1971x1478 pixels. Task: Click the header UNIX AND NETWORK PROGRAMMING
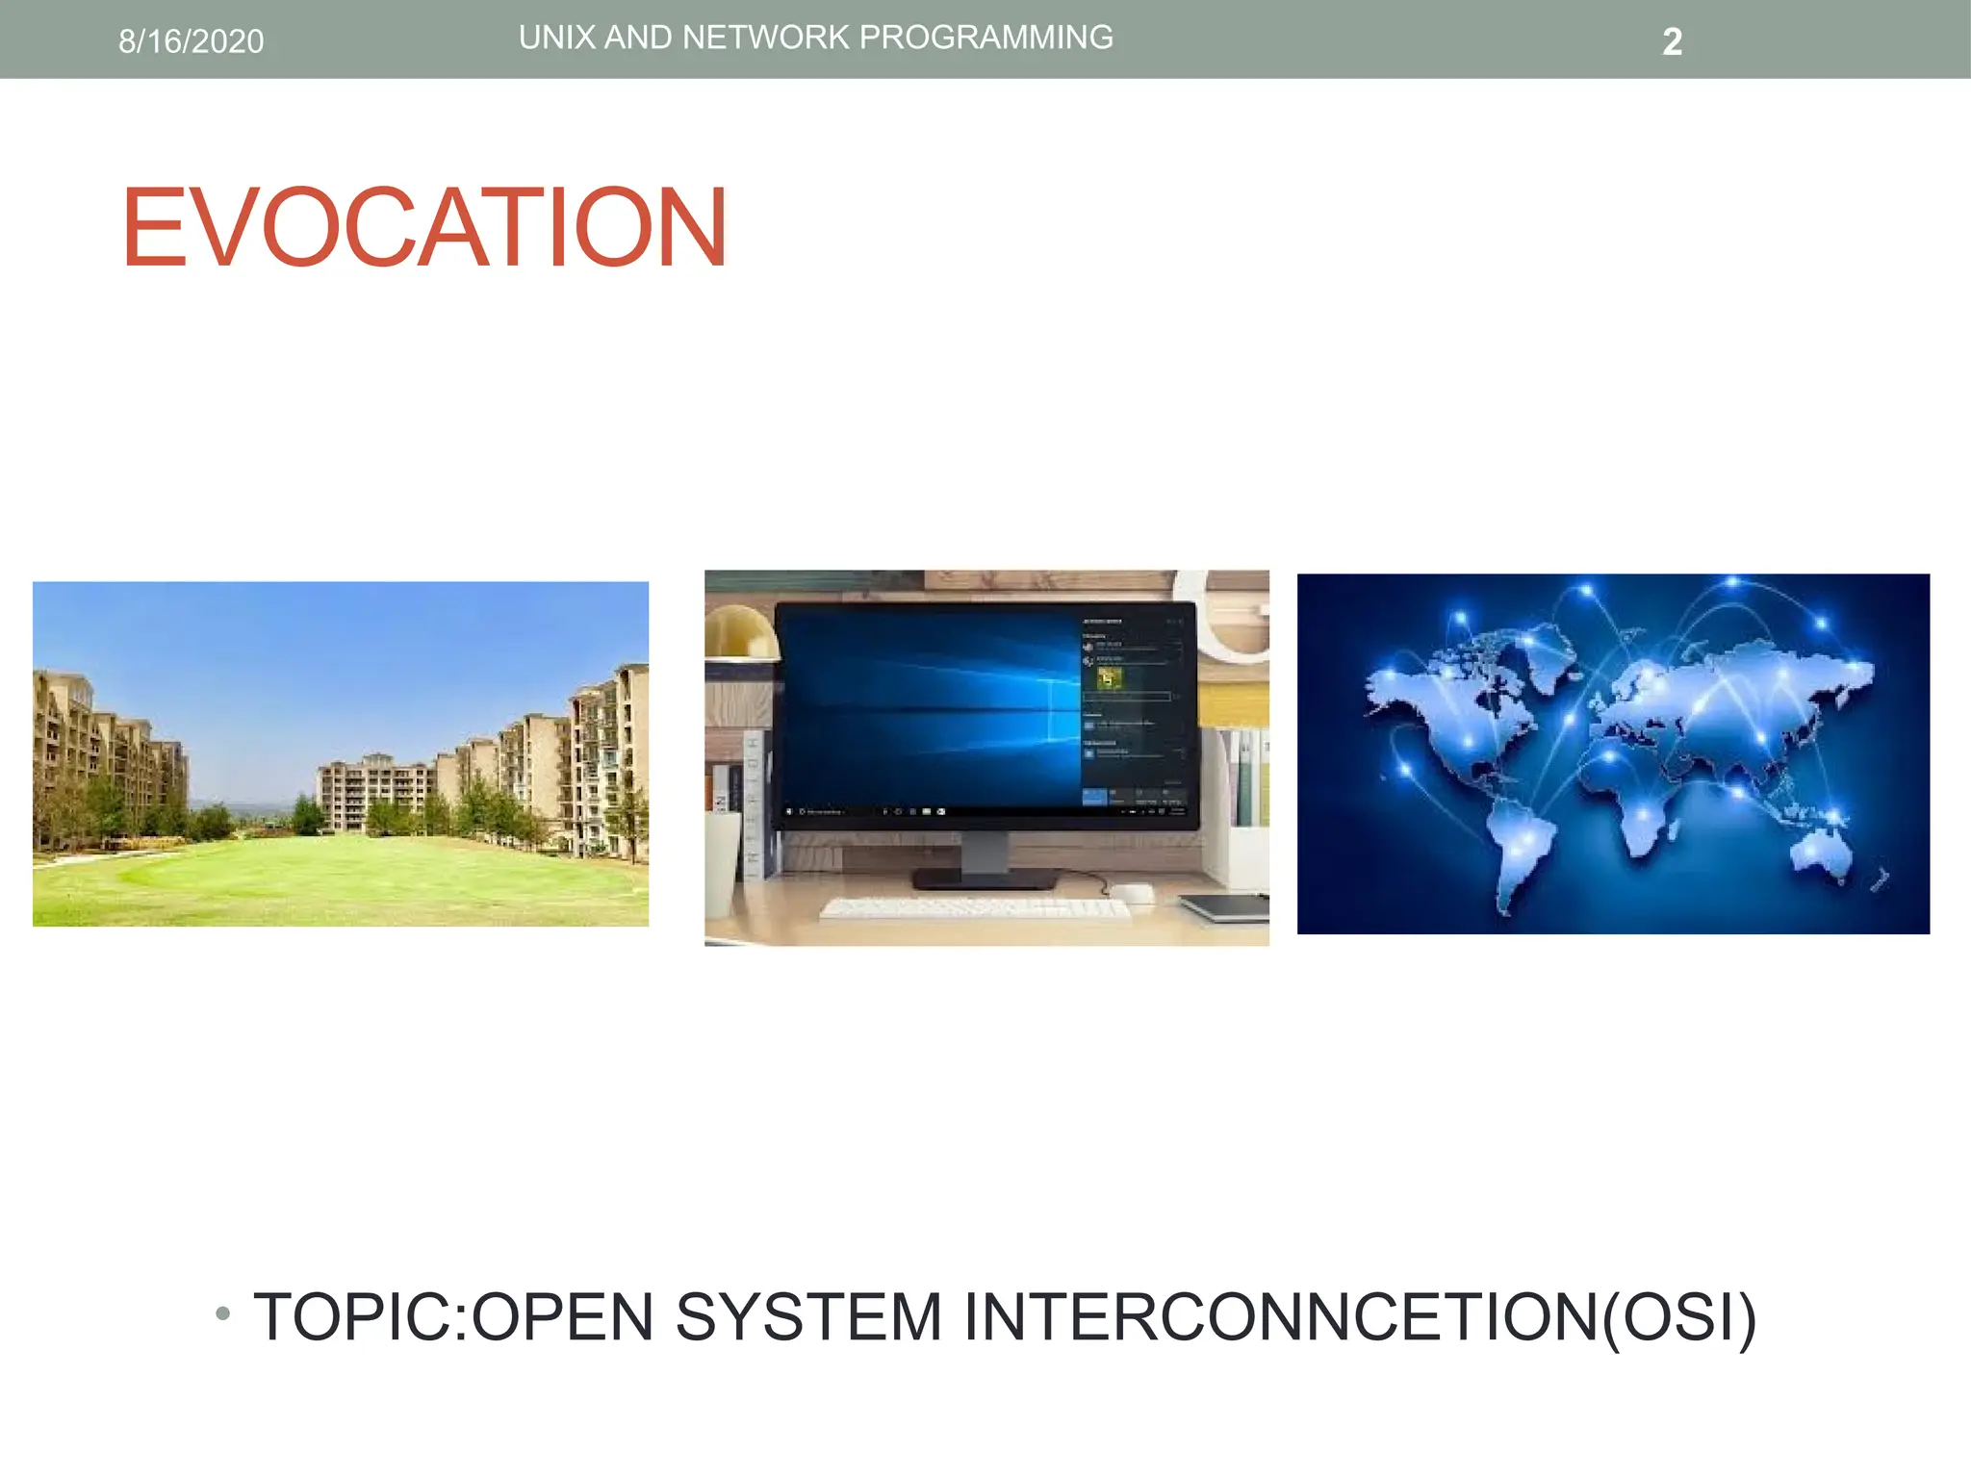[x=816, y=38]
